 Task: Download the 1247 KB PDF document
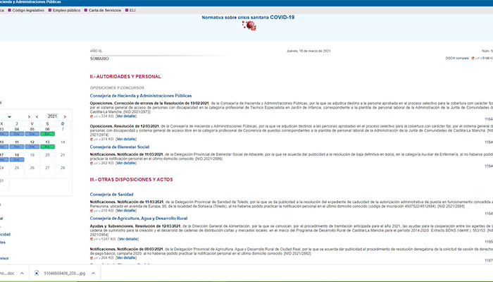(92, 239)
